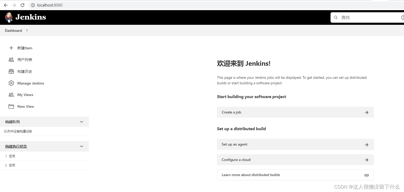Click the 欢迎来到 Jenkins! heading
This screenshot has width=404, height=192.
point(244,63)
